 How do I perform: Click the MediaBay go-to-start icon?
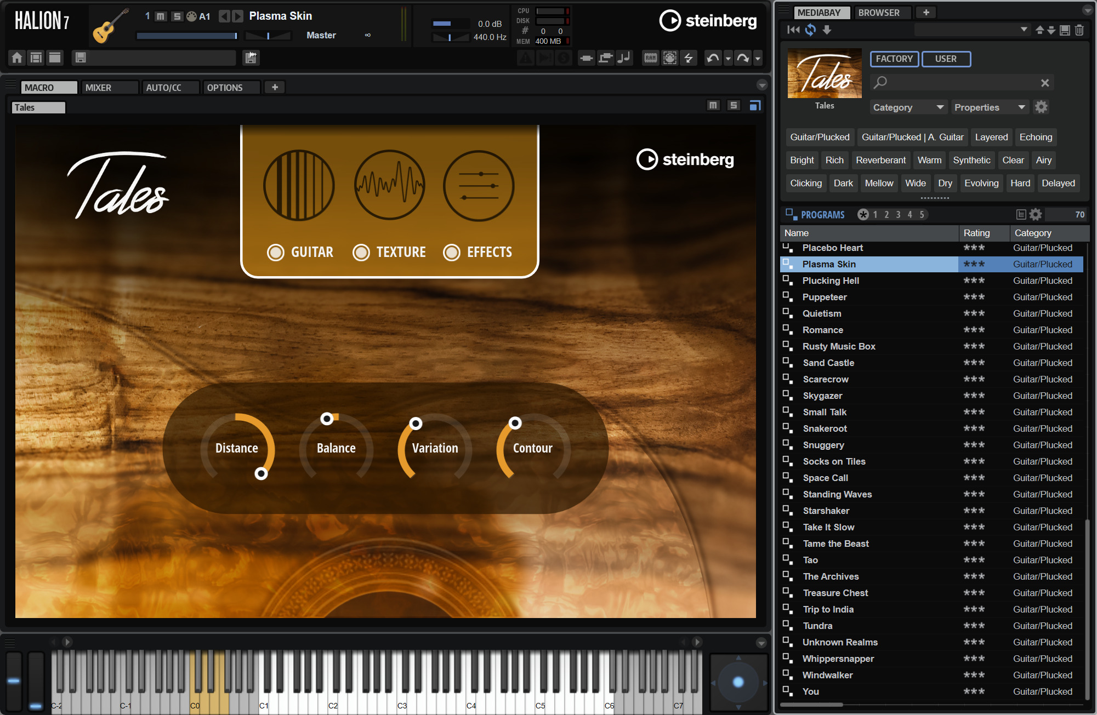793,30
